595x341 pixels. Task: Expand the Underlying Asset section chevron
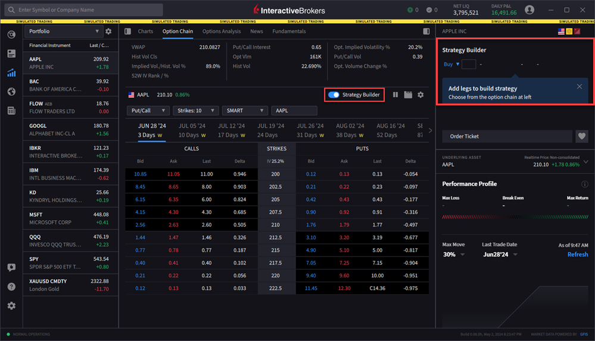point(586,162)
